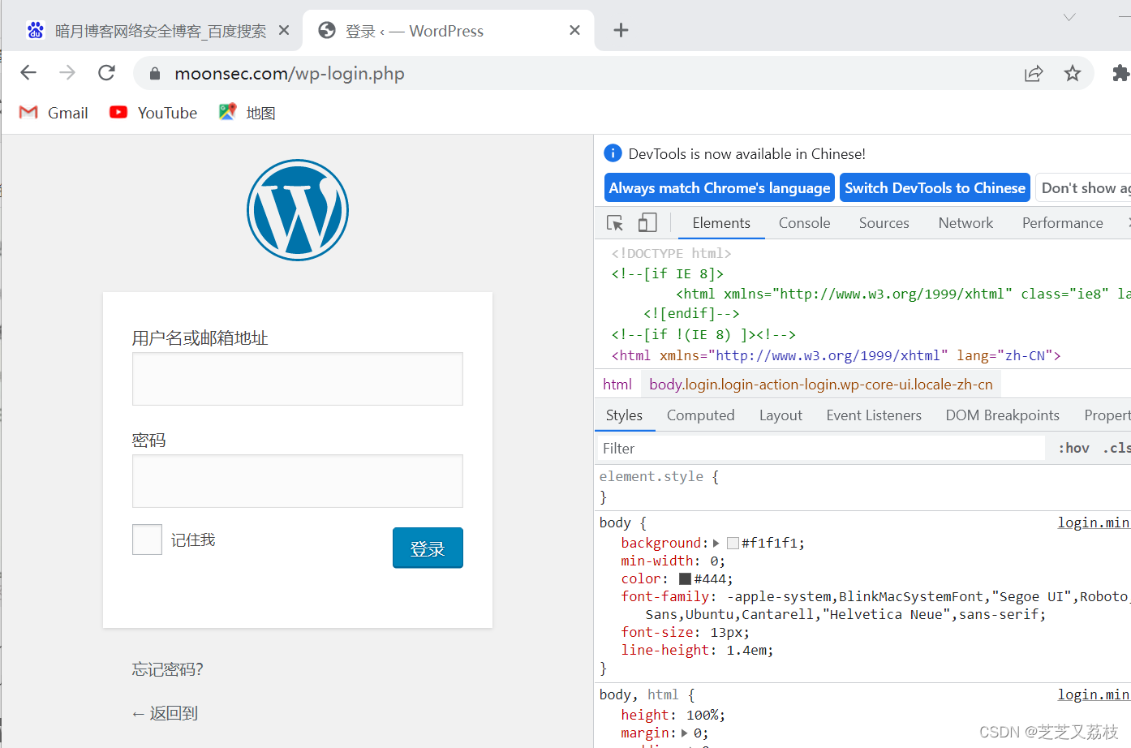The width and height of the screenshot is (1131, 748).
Task: Toggle the :hov element state button
Action: point(1073,449)
